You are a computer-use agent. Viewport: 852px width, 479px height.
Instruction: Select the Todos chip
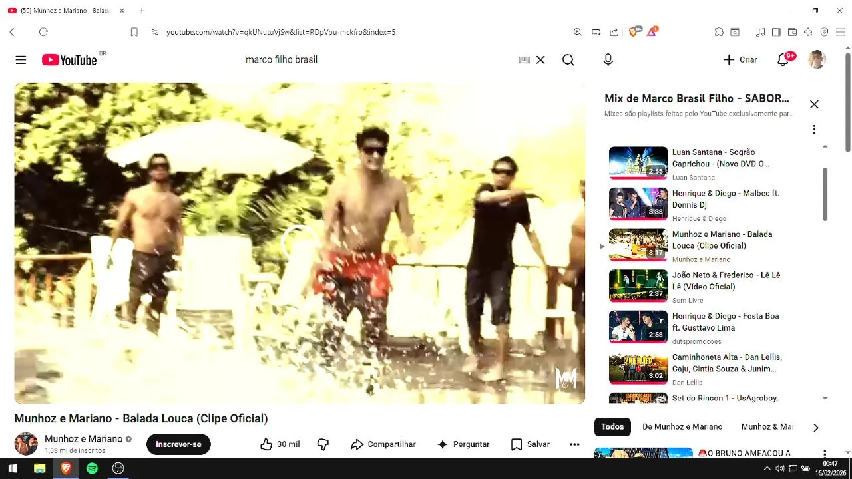click(612, 427)
